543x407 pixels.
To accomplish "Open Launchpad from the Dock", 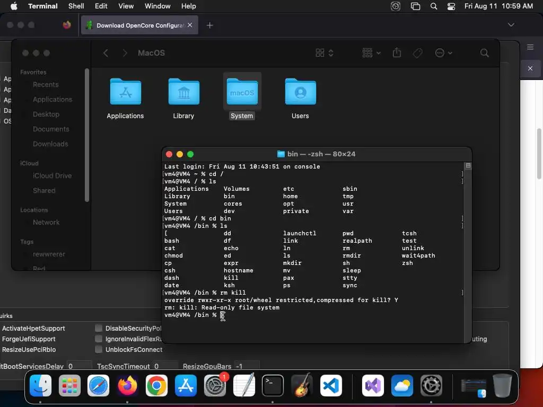I will click(69, 385).
